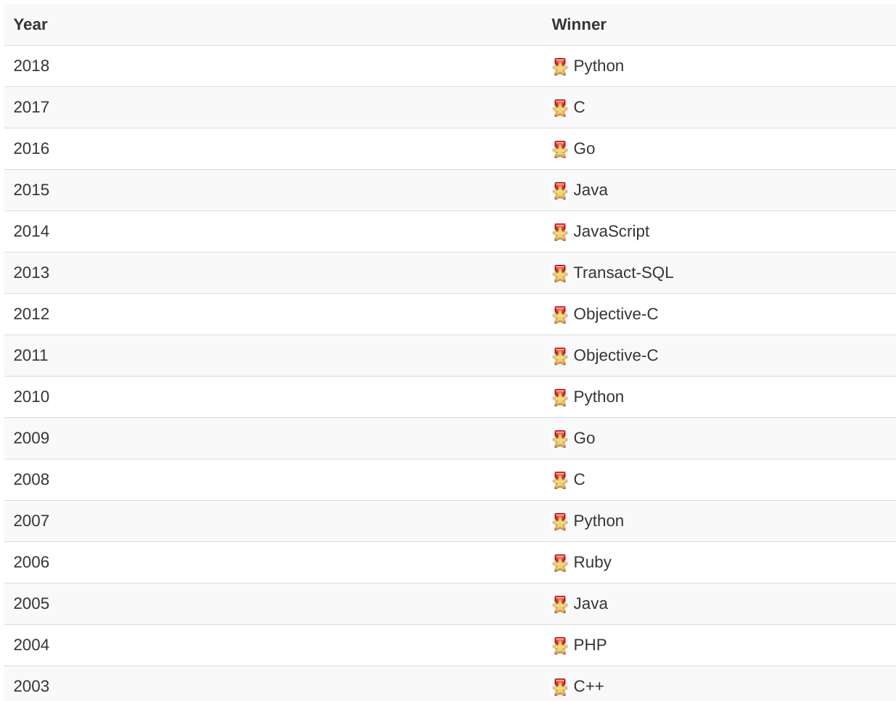
Task: Click the Go winner text for 2016
Action: (584, 149)
